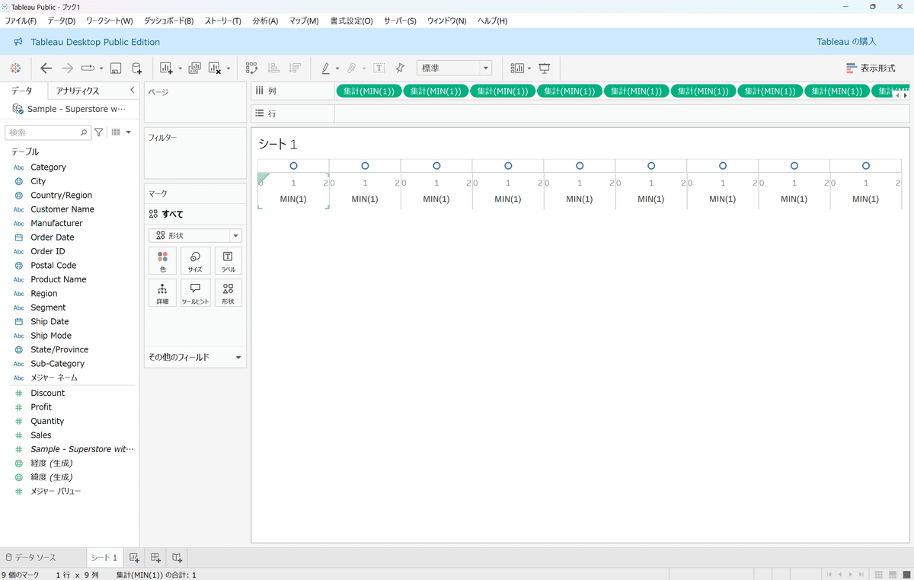This screenshot has height=580, width=914.
Task: Select the Sales measure field
Action: pos(41,435)
